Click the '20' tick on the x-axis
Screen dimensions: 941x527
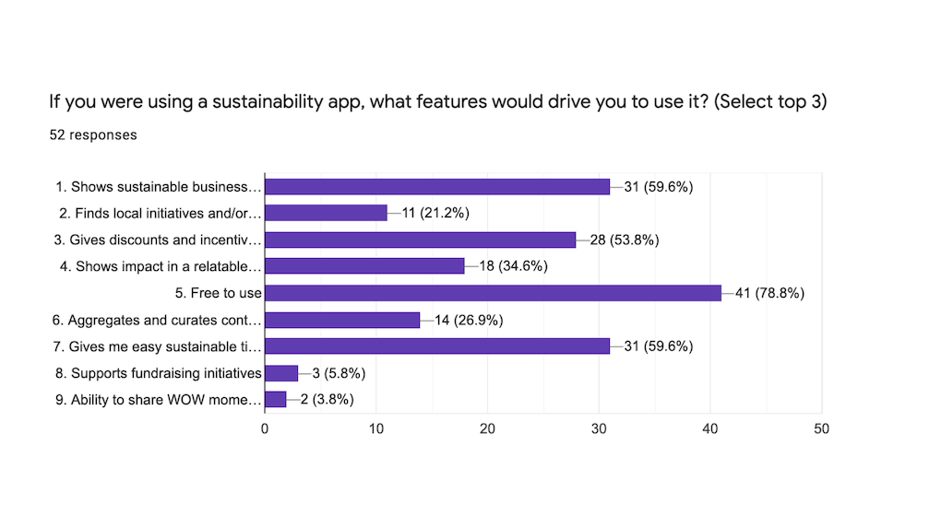[x=487, y=428]
